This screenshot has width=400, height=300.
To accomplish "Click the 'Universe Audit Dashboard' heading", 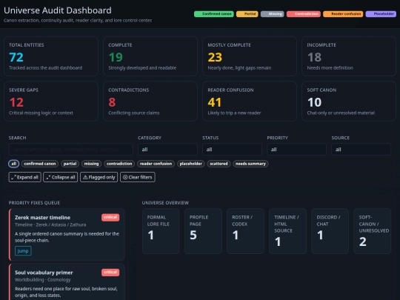I will coord(58,10).
